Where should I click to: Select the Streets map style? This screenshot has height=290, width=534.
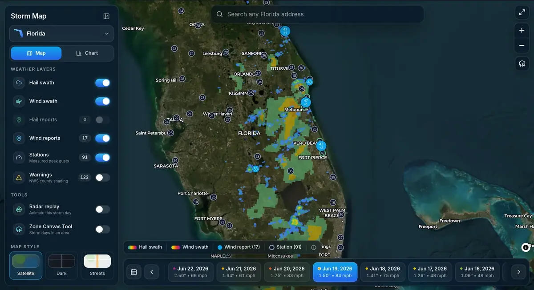(97, 266)
